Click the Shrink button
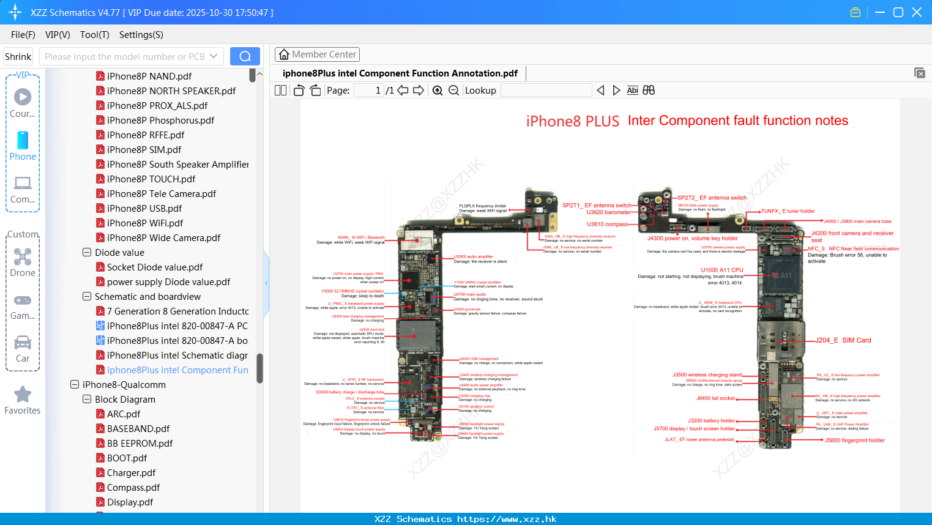Viewport: 932px width, 525px height. pos(18,56)
